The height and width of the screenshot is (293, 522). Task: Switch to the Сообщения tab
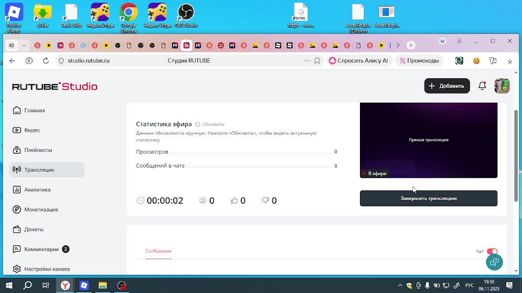point(158,251)
